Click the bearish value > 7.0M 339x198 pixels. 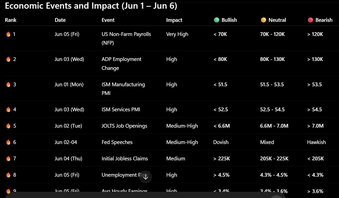point(315,126)
